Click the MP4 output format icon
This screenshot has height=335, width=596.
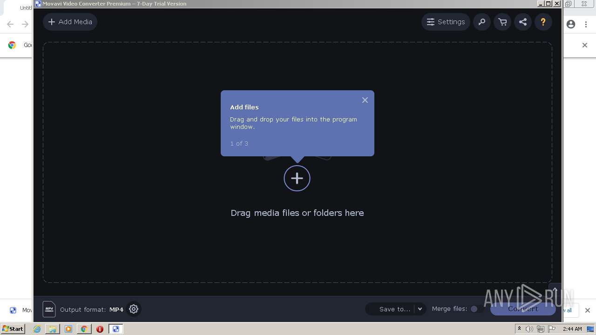[x=49, y=309]
